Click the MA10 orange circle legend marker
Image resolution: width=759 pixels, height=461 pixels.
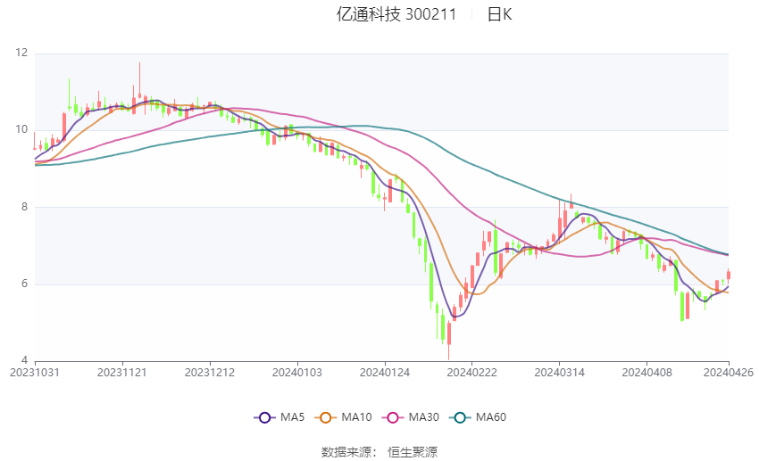(326, 416)
